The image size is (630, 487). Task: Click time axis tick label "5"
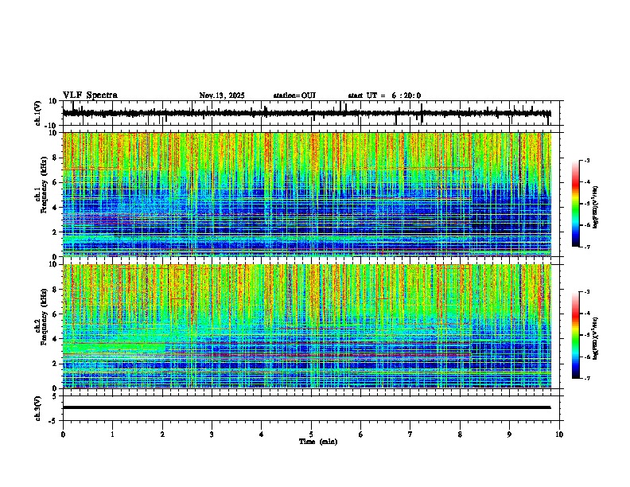coord(311,434)
